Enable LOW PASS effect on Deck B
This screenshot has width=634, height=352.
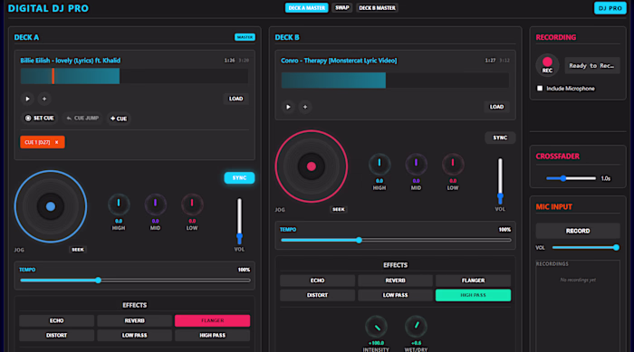396,295
